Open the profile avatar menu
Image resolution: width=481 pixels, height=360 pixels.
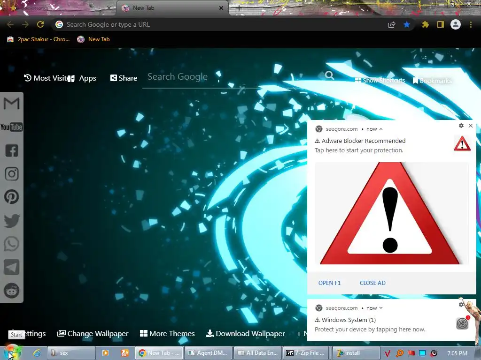coord(456,24)
